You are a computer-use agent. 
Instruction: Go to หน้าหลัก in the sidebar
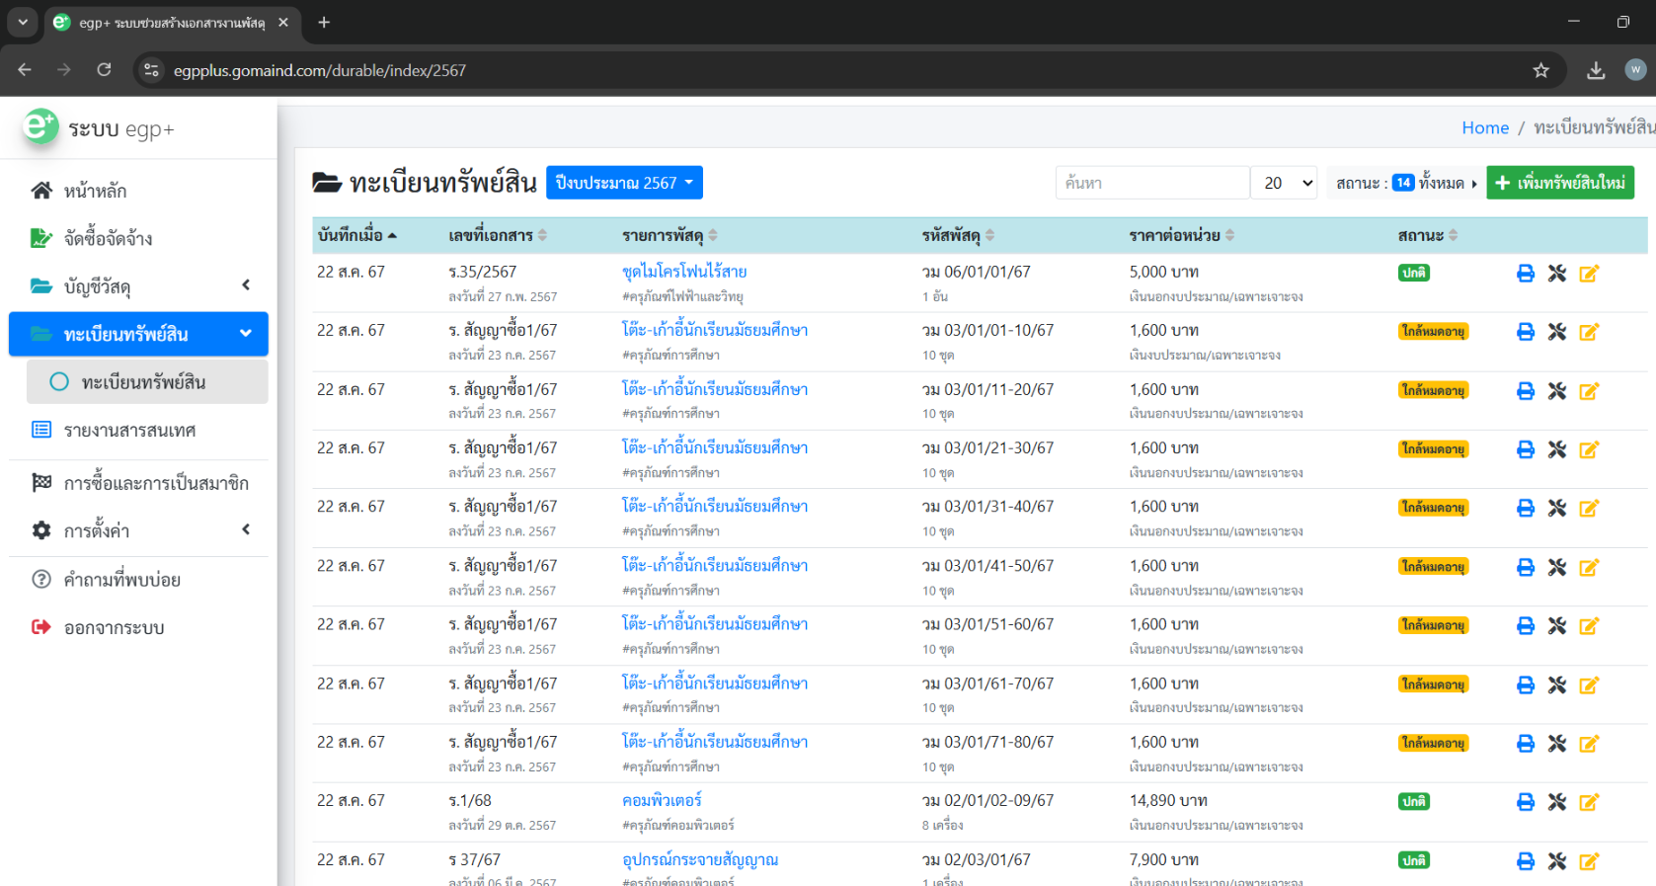click(95, 191)
